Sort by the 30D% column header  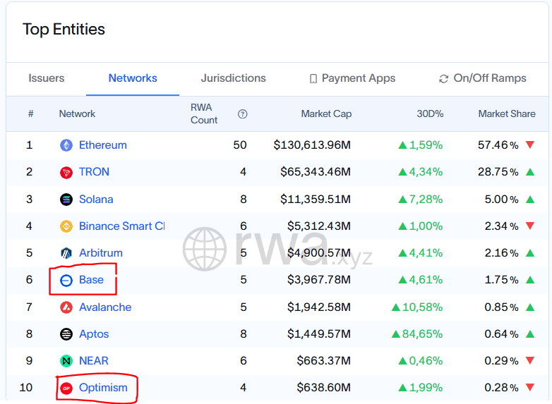tap(430, 114)
